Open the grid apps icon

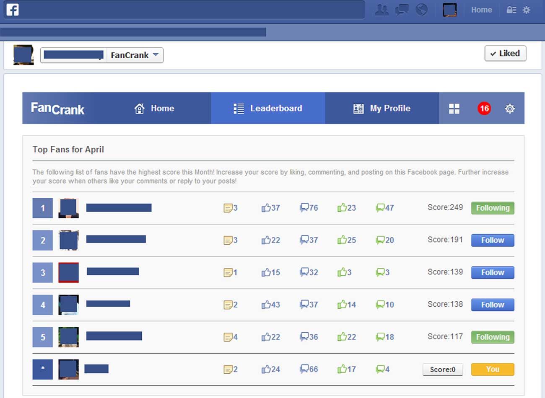click(454, 109)
